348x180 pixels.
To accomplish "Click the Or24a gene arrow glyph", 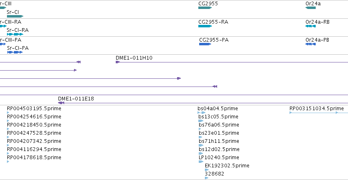I will [310, 8].
